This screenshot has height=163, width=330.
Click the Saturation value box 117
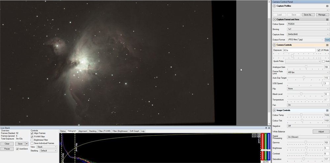point(326,159)
